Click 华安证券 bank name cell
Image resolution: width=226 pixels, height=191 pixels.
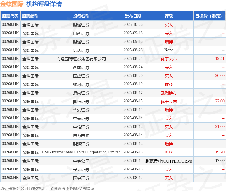pyautogui.click(x=81, y=110)
